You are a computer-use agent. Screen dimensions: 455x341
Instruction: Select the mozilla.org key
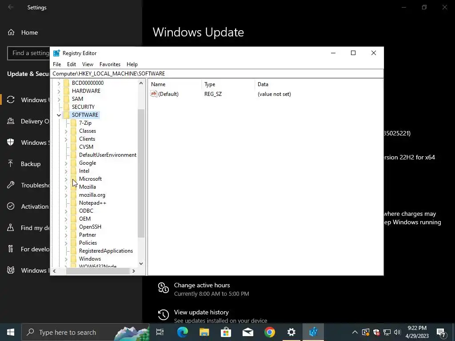tap(92, 195)
